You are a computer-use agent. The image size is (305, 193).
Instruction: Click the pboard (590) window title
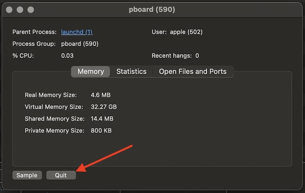[x=152, y=9]
